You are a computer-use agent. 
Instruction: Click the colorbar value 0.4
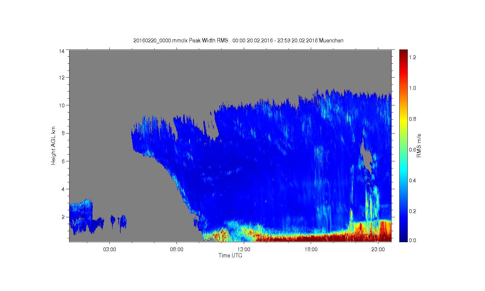click(413, 180)
